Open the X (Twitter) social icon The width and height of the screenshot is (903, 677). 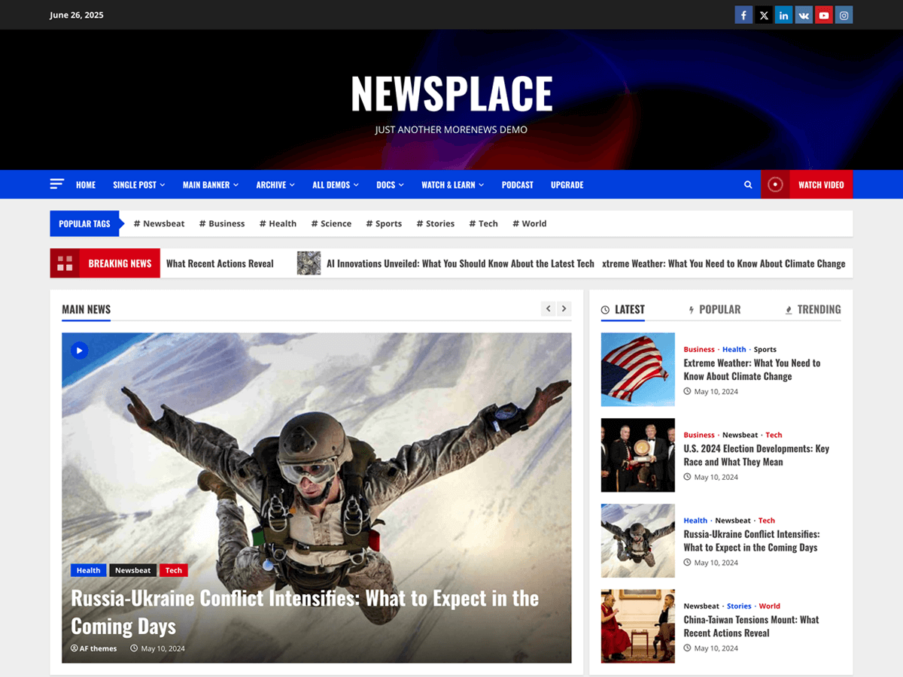(x=763, y=14)
